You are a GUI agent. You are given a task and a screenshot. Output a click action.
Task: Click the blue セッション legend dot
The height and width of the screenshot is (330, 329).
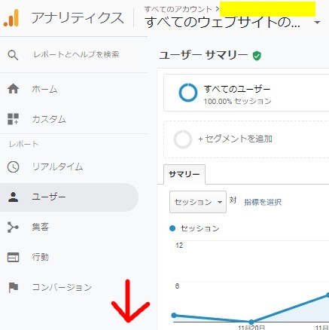coord(172,228)
